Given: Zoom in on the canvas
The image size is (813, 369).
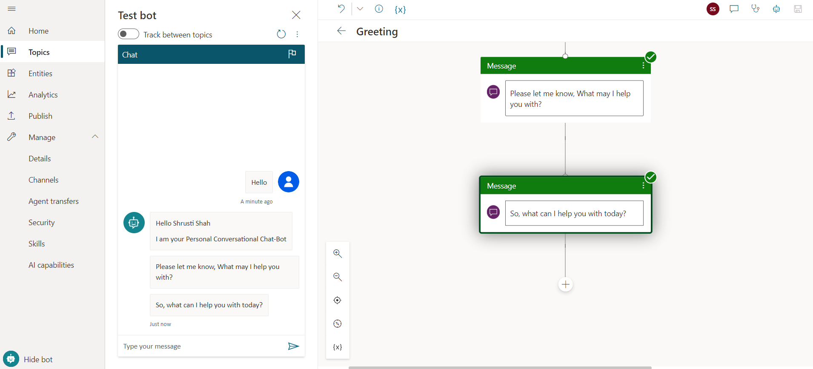Looking at the screenshot, I should point(338,254).
